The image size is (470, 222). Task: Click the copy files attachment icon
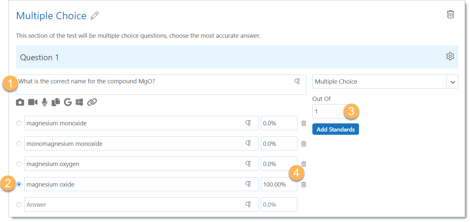coord(56,102)
